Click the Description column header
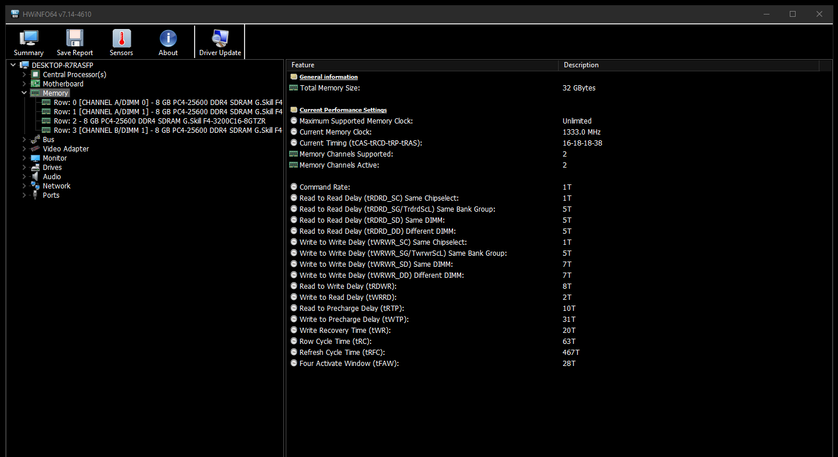838x457 pixels. [x=689, y=65]
